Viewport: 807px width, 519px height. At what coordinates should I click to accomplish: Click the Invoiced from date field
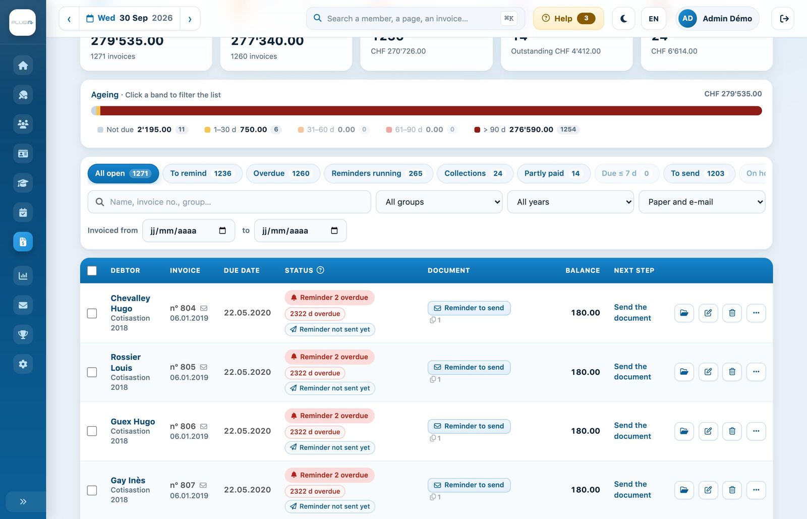189,230
